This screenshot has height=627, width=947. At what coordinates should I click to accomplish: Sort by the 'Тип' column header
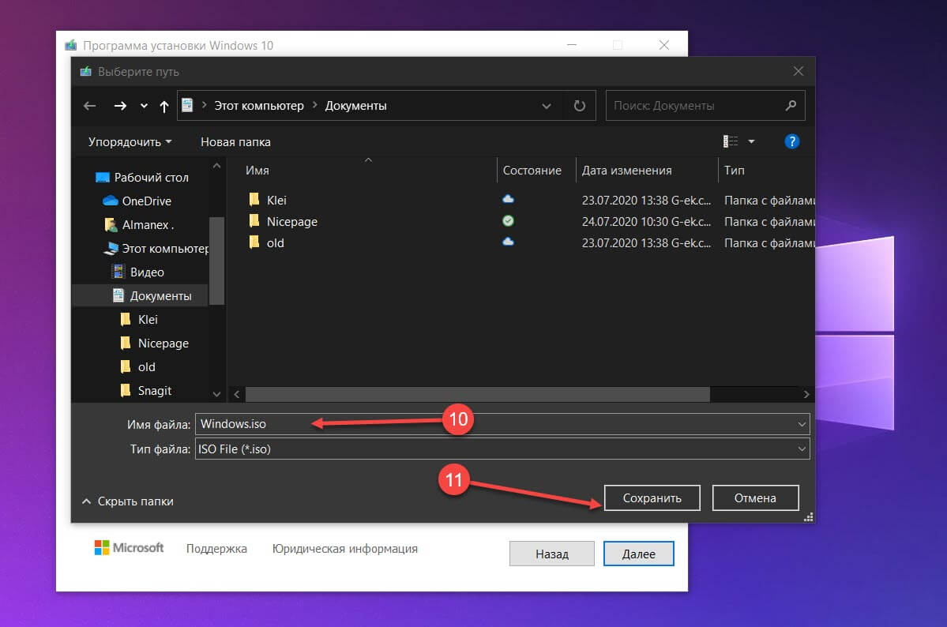(735, 171)
